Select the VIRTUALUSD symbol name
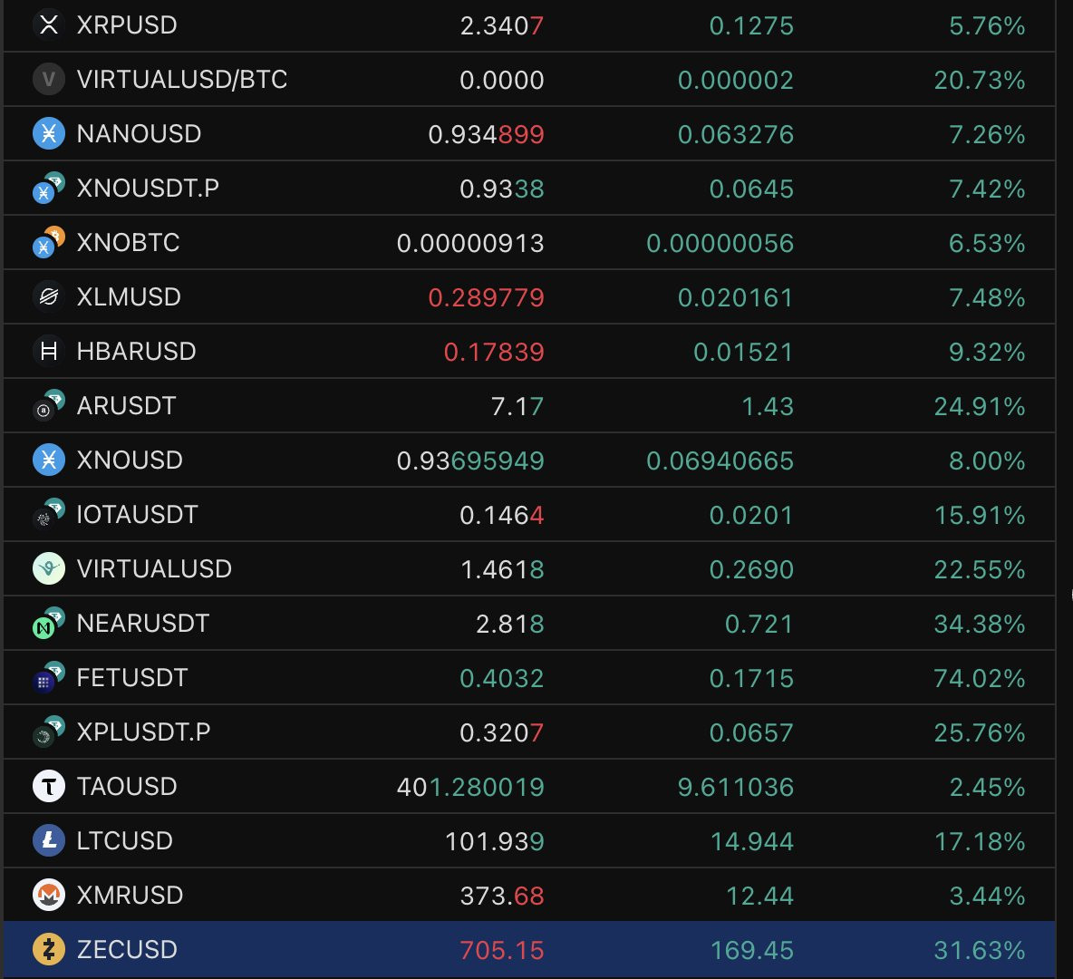The image size is (1073, 979). tap(154, 569)
